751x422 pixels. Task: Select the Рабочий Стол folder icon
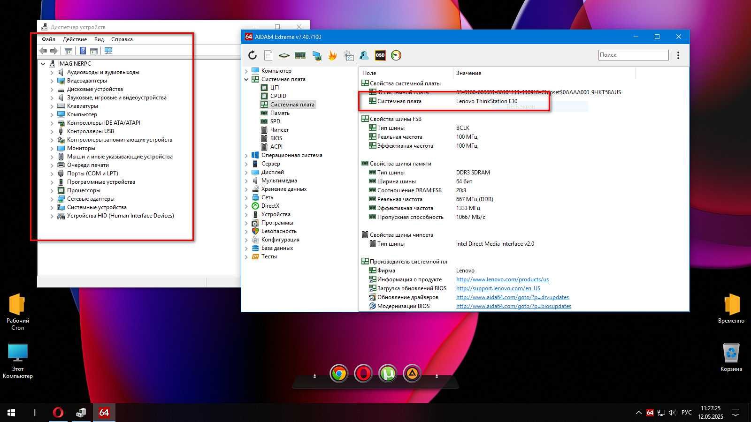coord(17,312)
